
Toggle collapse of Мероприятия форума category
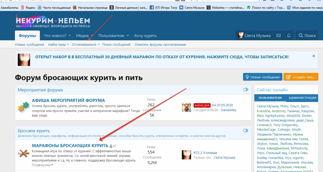(246, 90)
